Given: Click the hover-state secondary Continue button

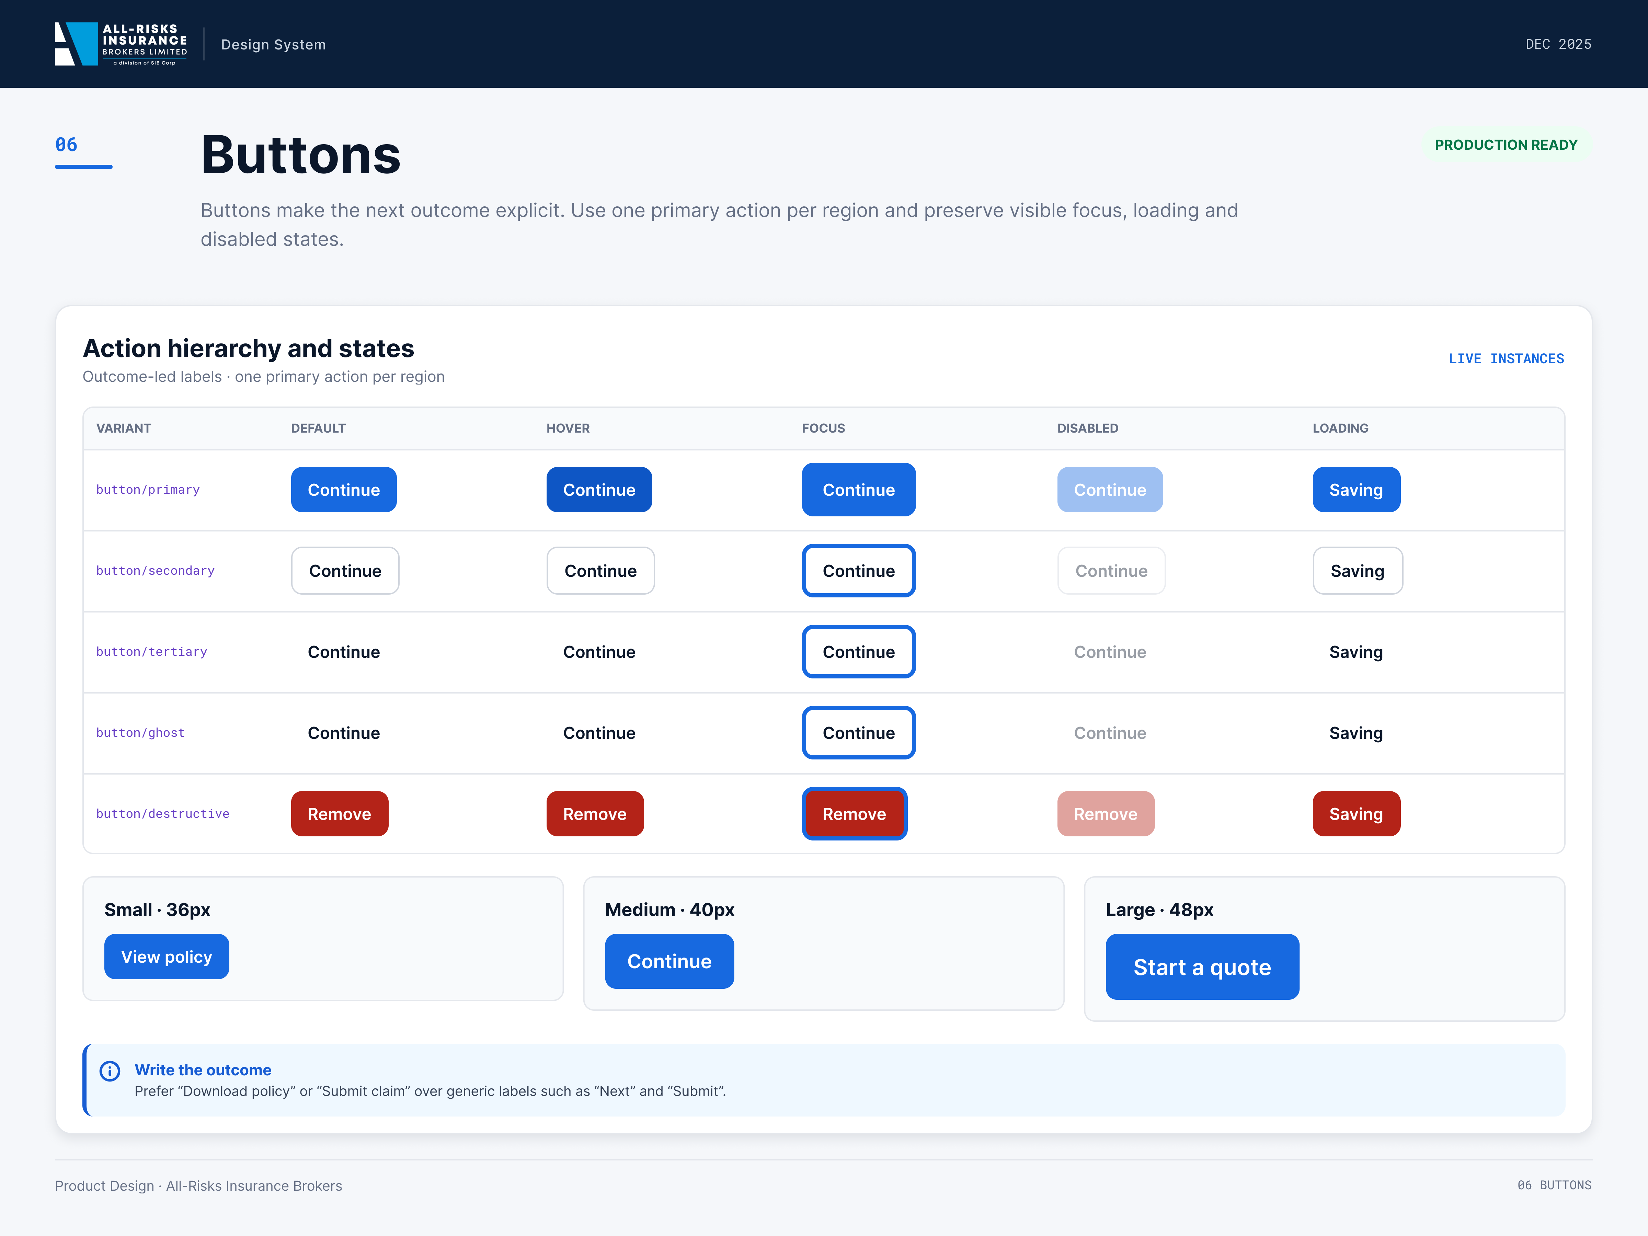Looking at the screenshot, I should pos(600,571).
